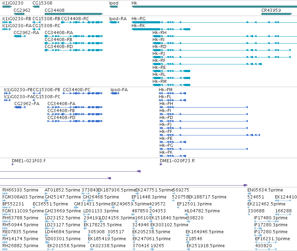Click EST EK164946.5prime
297x251 pixels.
(205, 232)
